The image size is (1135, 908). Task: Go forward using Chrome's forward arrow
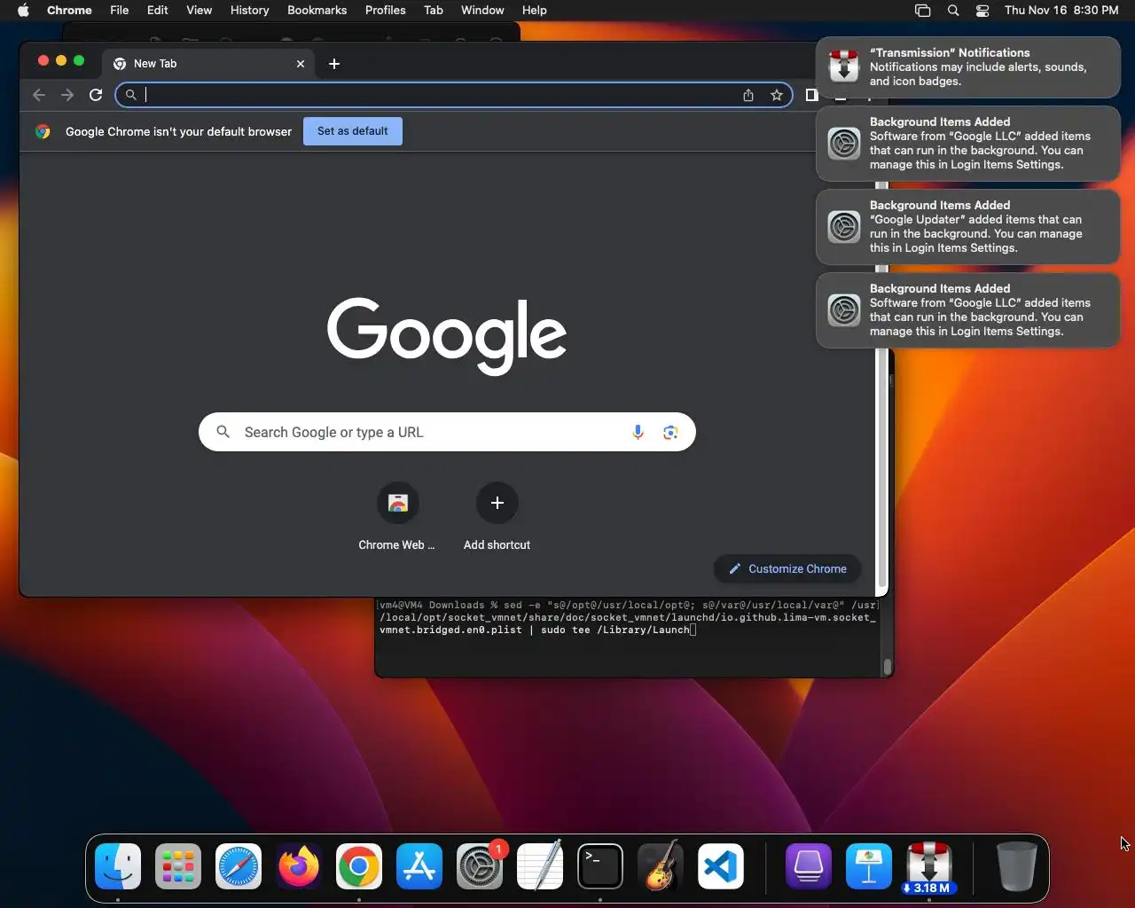coord(67,95)
